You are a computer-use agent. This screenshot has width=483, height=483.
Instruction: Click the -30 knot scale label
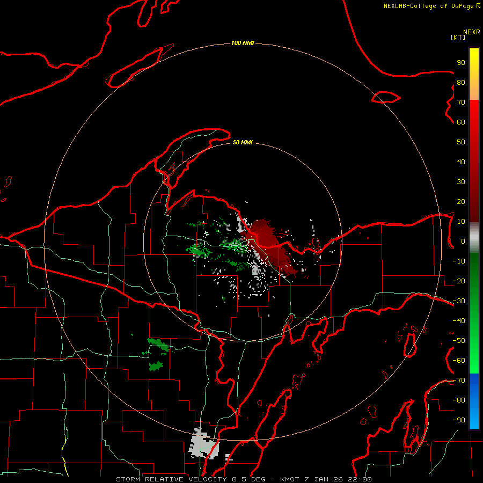click(459, 301)
